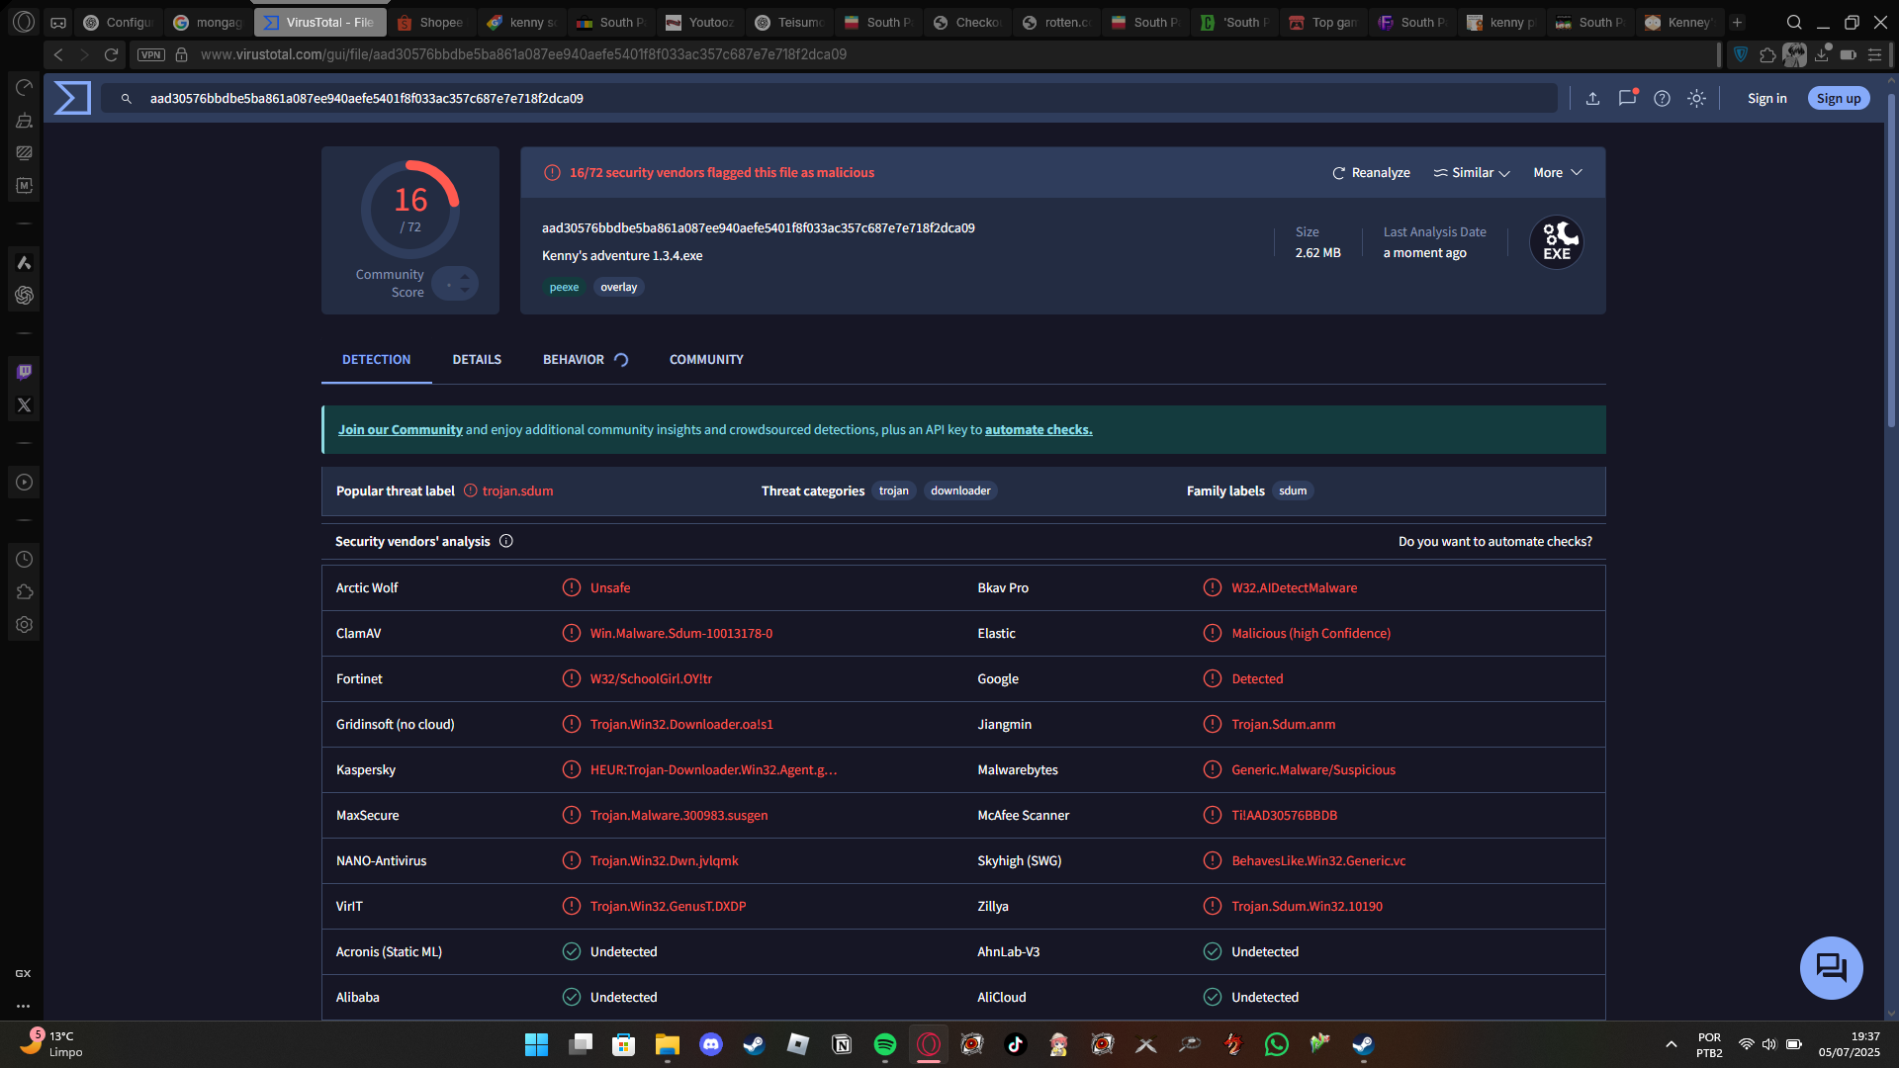Open the browser extensions puzzle icon

(1767, 54)
